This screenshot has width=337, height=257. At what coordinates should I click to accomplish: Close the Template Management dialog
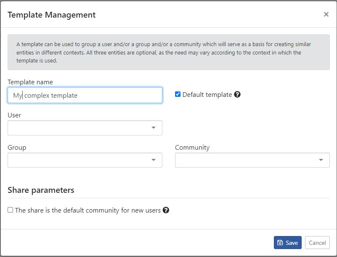[326, 14]
